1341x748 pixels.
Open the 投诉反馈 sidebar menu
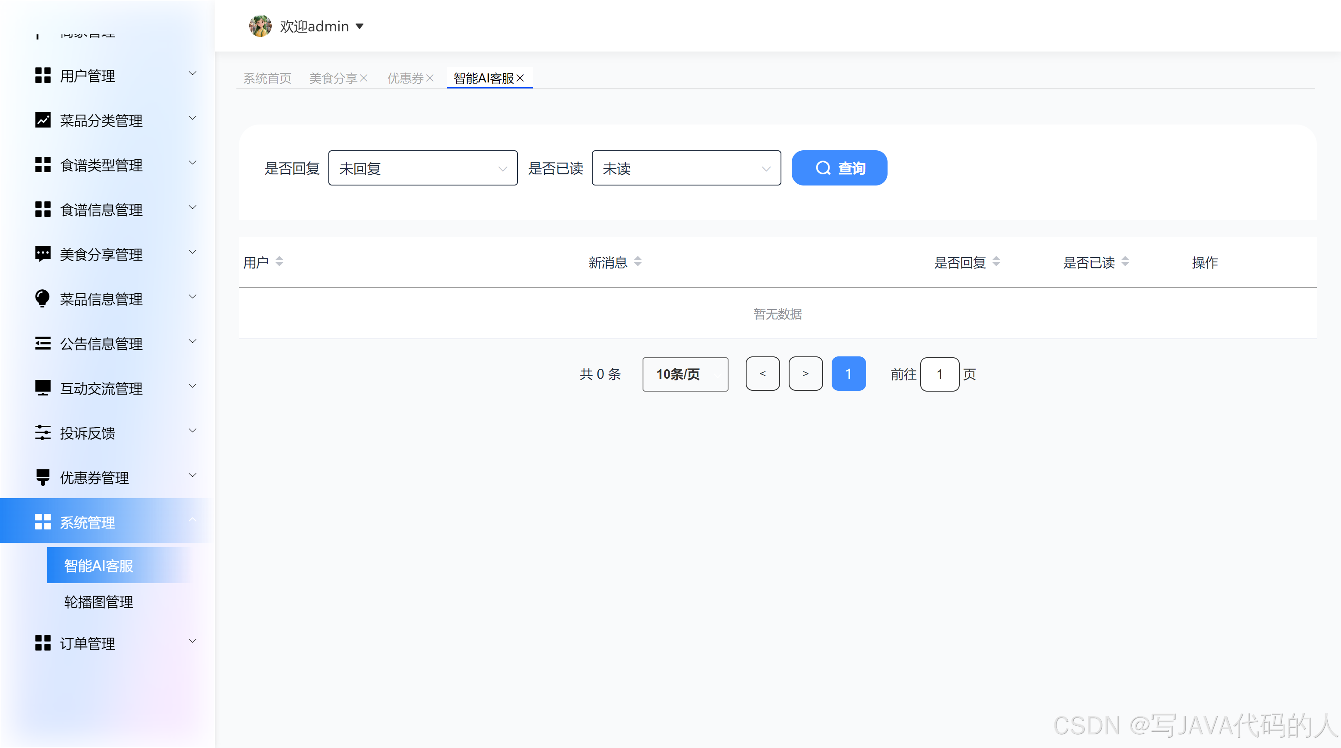(107, 433)
